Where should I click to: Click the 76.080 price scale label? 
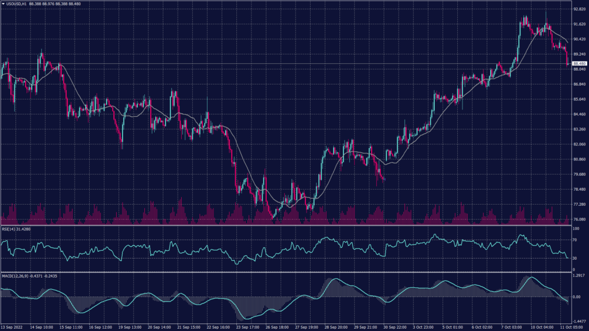[579, 220]
